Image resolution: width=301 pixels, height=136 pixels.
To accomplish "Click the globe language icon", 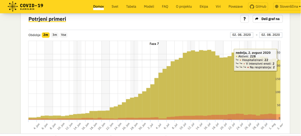I will (x=276, y=7).
